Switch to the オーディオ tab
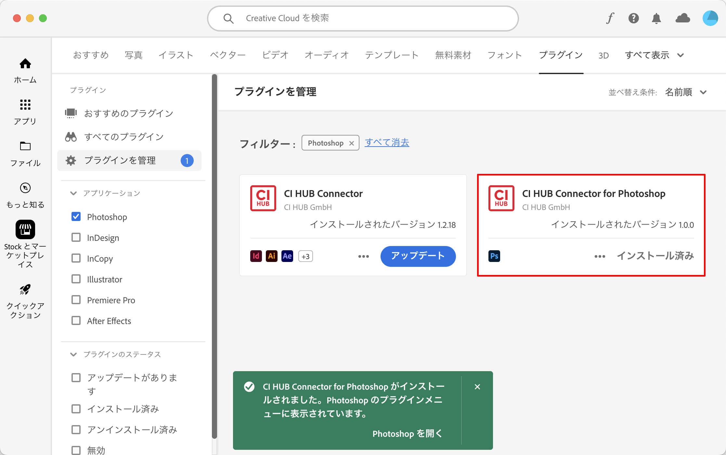726x455 pixels. click(327, 55)
